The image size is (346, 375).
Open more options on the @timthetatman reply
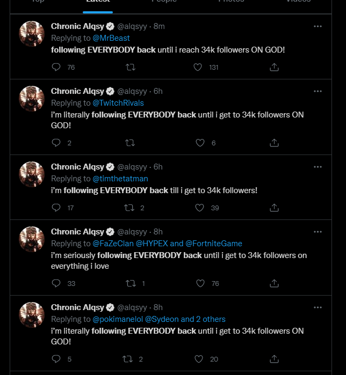tap(318, 167)
